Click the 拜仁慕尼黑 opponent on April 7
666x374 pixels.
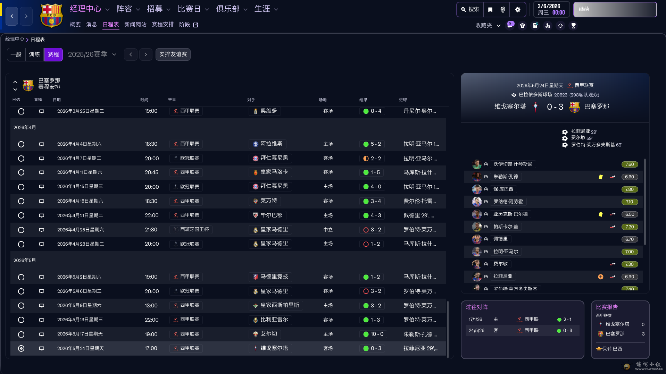pos(270,158)
